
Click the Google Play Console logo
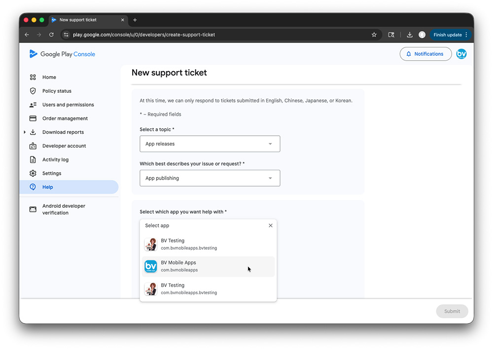pyautogui.click(x=62, y=54)
